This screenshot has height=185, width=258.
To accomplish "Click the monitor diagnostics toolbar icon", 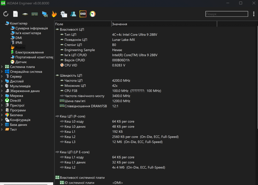I will [x=44, y=14].
